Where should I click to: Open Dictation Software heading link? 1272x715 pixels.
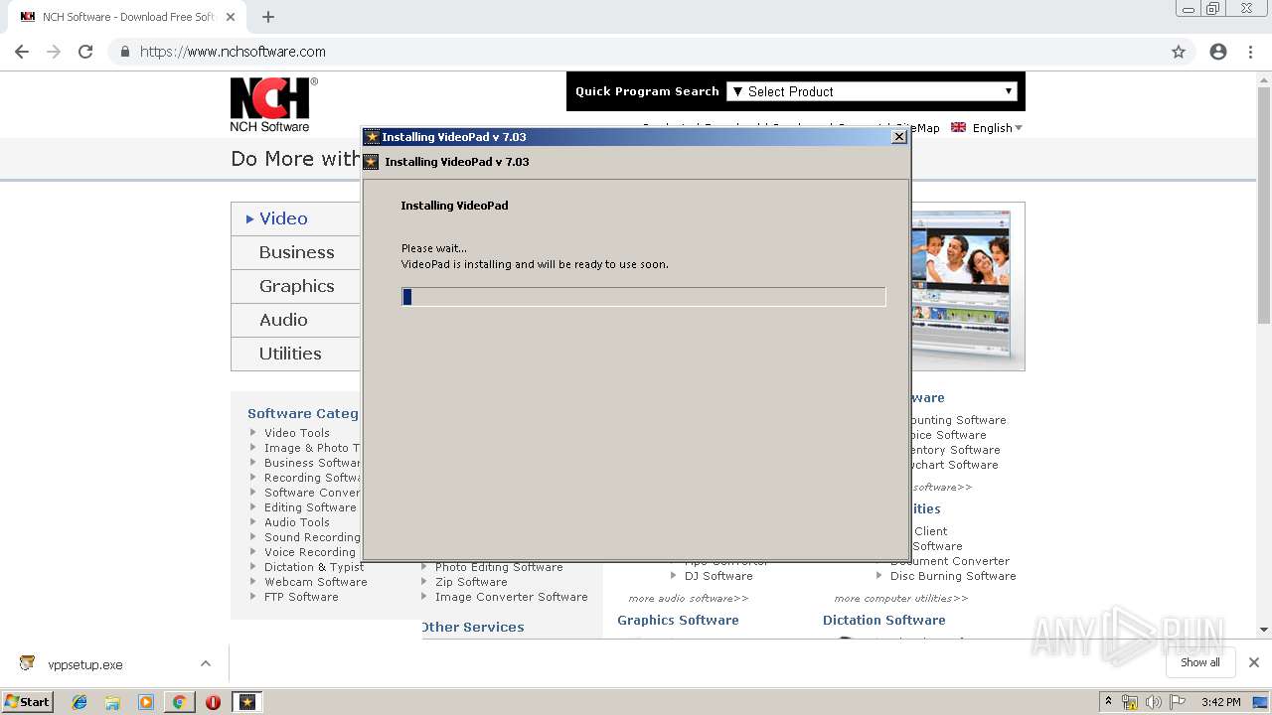coord(883,621)
